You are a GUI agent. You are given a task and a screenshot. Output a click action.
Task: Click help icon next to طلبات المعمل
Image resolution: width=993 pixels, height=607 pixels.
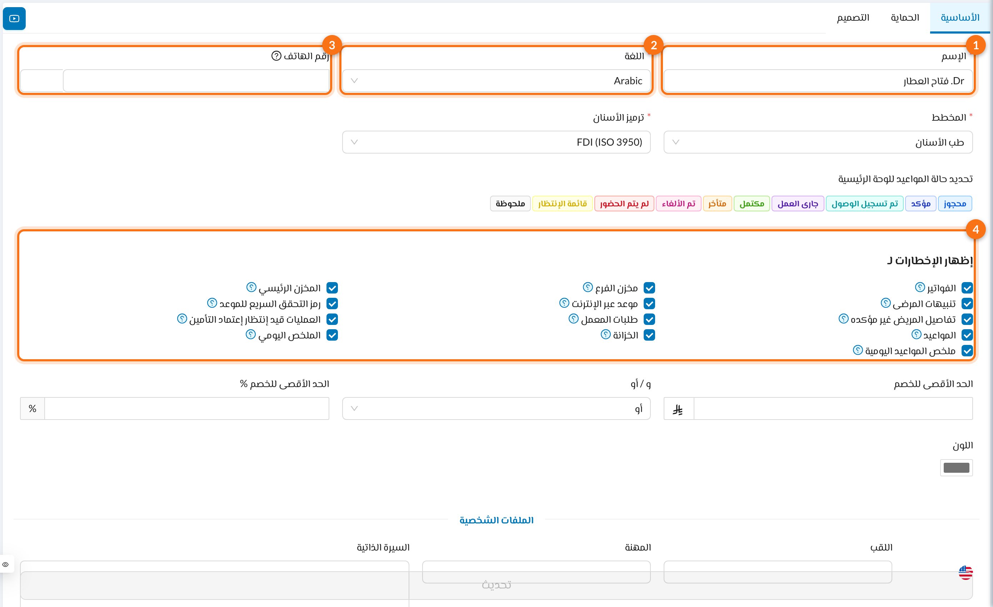[573, 318]
